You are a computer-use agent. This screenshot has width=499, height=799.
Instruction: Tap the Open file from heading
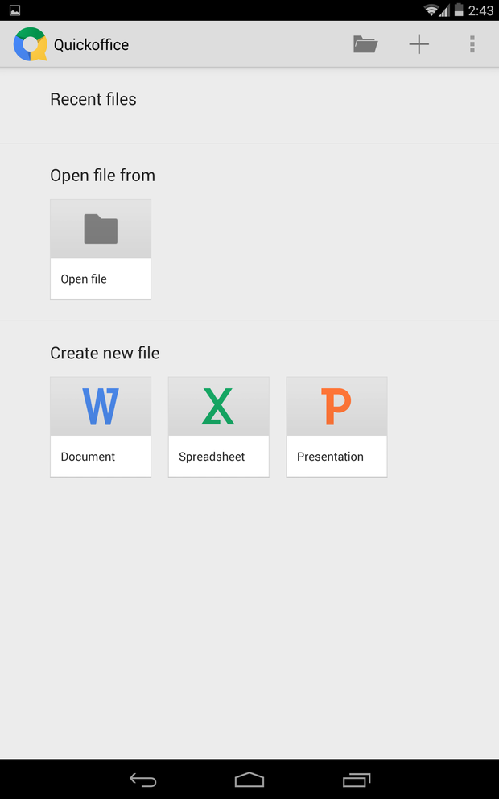coord(102,176)
